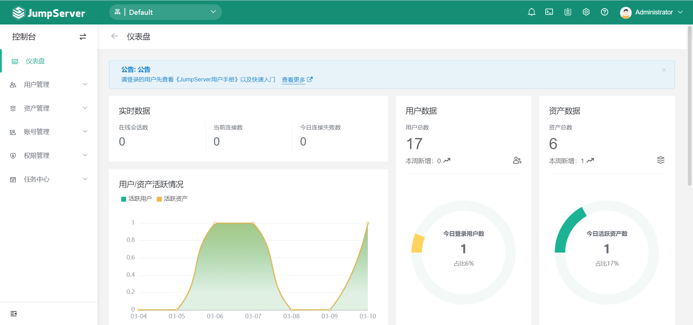Collapse the sidebar with bottom menu icon
Screen dimensions: 693x325
[14, 314]
